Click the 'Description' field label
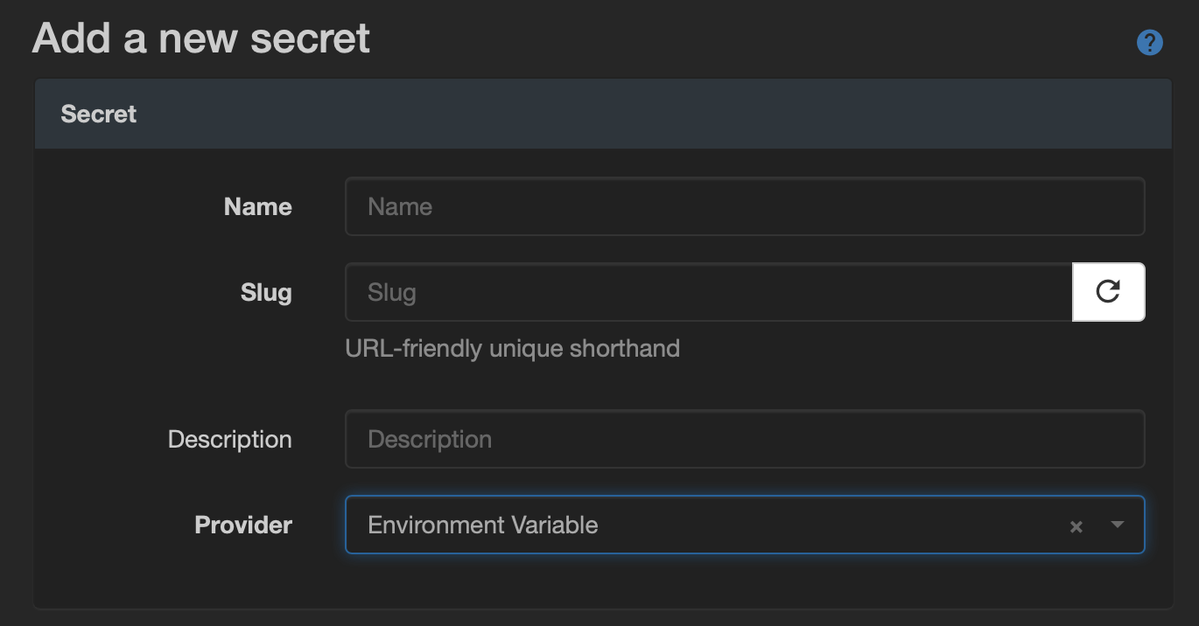This screenshot has height=626, width=1199. [229, 439]
